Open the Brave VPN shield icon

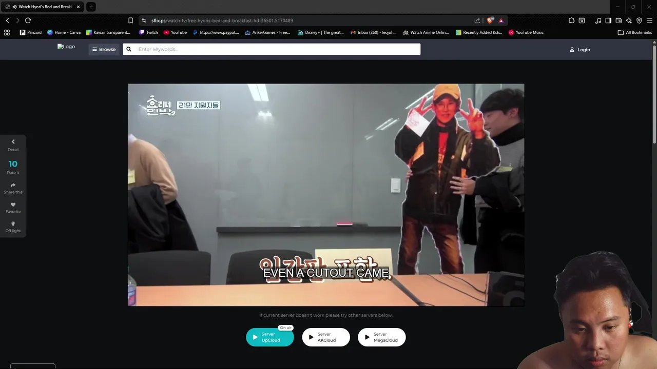tap(639, 20)
